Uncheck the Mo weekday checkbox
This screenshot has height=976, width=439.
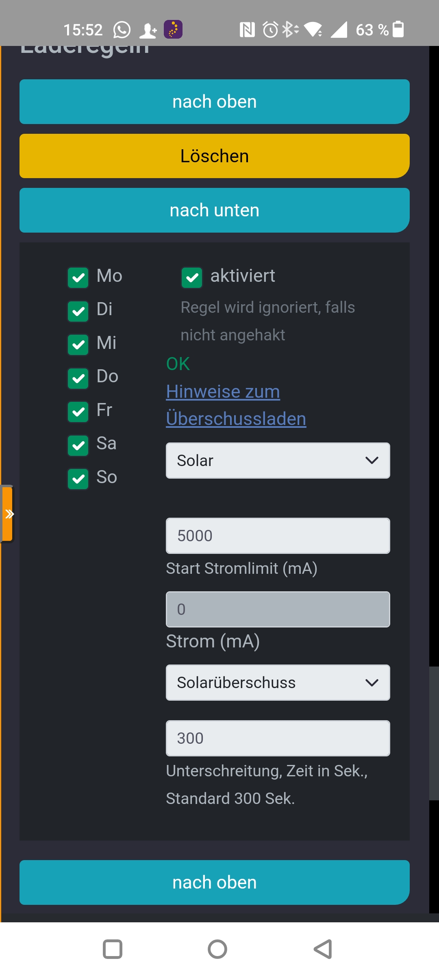coord(78,278)
